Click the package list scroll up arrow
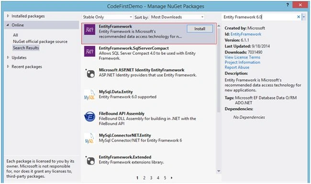 tap(219, 26)
